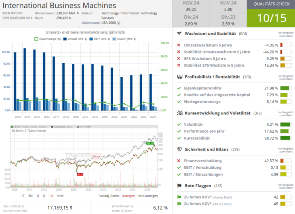Click nicht anzeigen for Volladj. Daten

pos(147,196)
